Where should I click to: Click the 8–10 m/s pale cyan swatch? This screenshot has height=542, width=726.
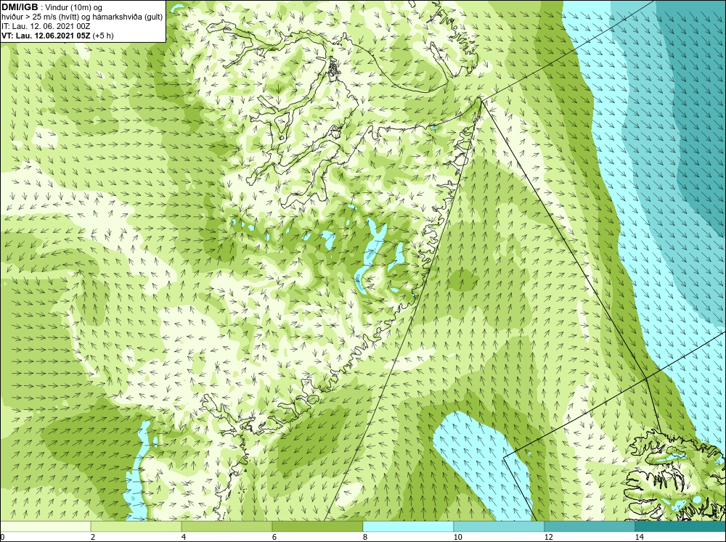coord(408,527)
